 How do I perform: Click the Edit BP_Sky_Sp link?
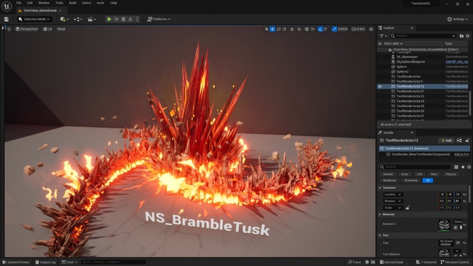click(457, 61)
